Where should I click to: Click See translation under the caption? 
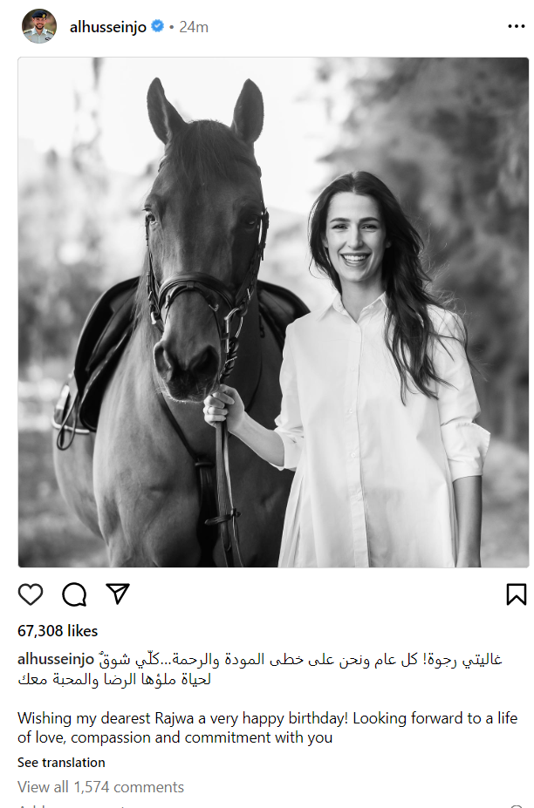61,762
